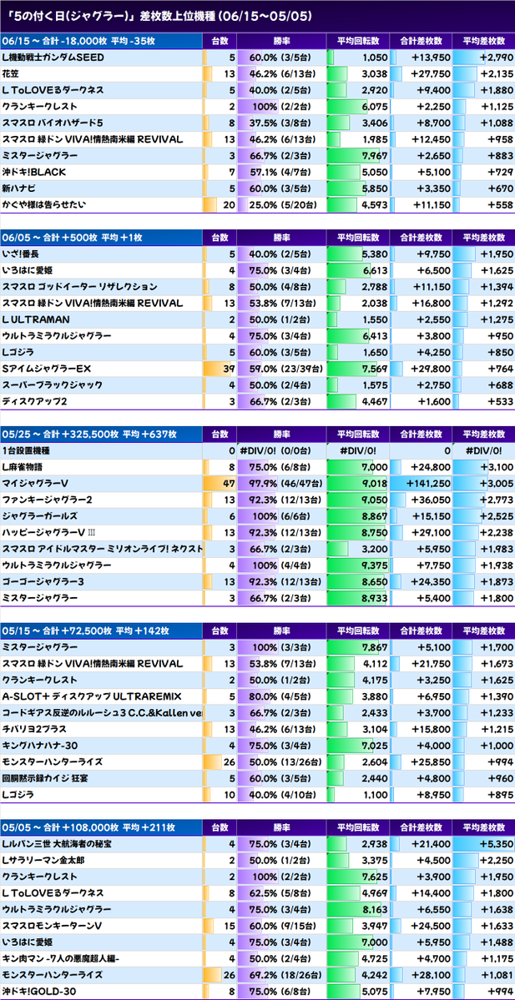Click #DIV/0! (0/0台) win rate cell
The width and height of the screenshot is (515, 1000).
coord(280,450)
